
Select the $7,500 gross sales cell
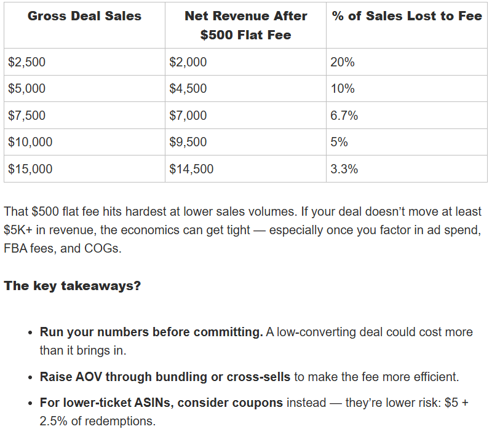coord(27,116)
